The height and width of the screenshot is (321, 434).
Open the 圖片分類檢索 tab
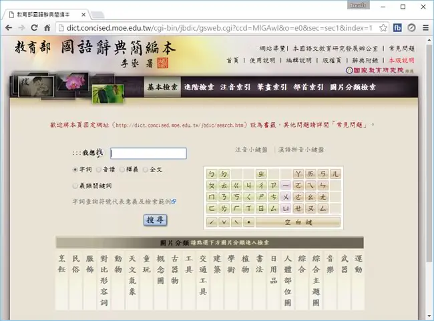(353, 87)
